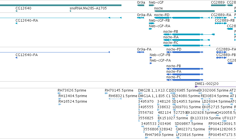236x139 pixels.
Task: Select the Or9a gene label
Action: [141, 2]
